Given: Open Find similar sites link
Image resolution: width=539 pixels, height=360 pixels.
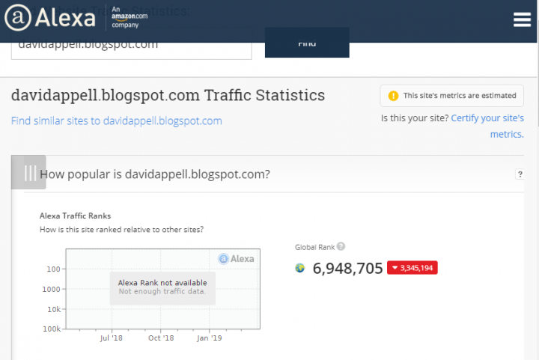Looking at the screenshot, I should (x=117, y=120).
